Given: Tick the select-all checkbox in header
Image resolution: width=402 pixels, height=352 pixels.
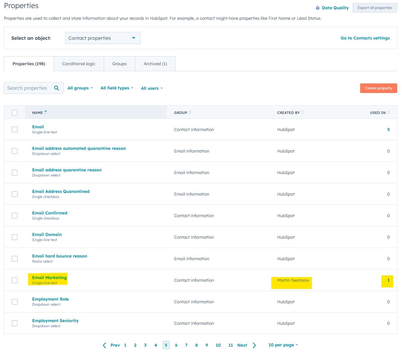Looking at the screenshot, I should (15, 112).
